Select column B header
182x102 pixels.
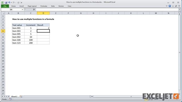18,13
